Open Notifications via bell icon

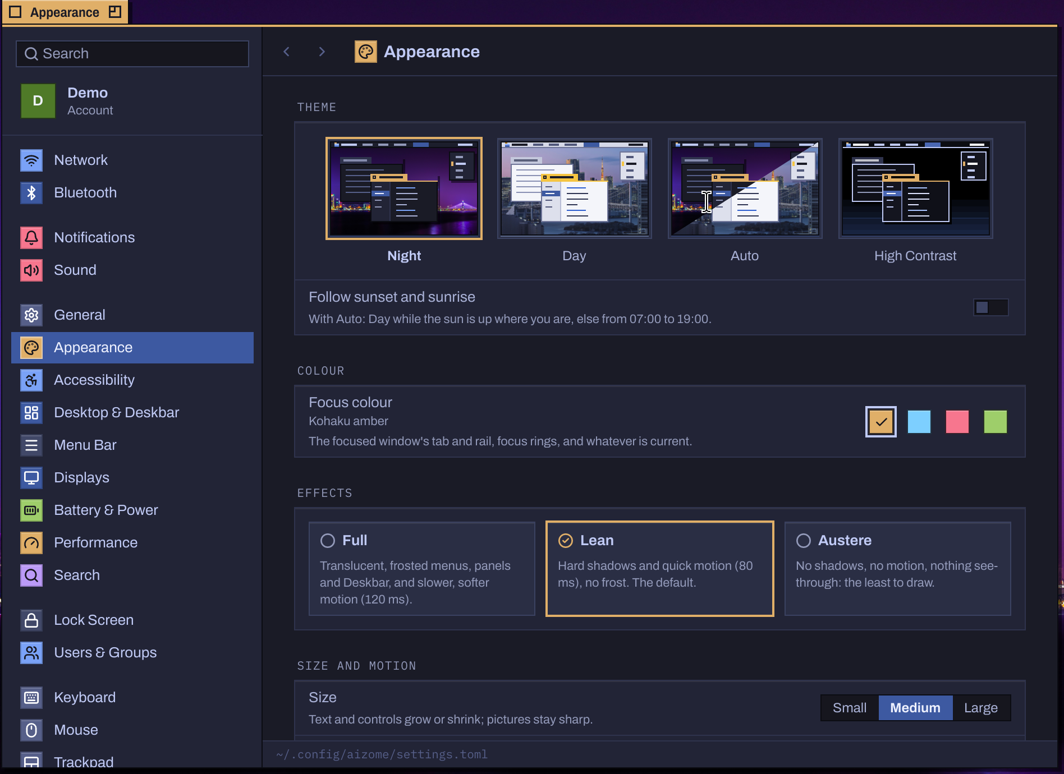[31, 238]
